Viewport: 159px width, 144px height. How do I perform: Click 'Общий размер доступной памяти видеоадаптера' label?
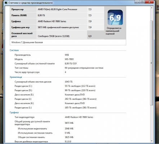pos(32,123)
